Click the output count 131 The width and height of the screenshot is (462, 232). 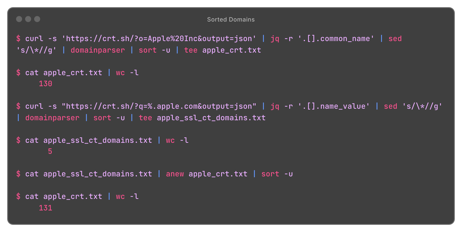point(45,208)
